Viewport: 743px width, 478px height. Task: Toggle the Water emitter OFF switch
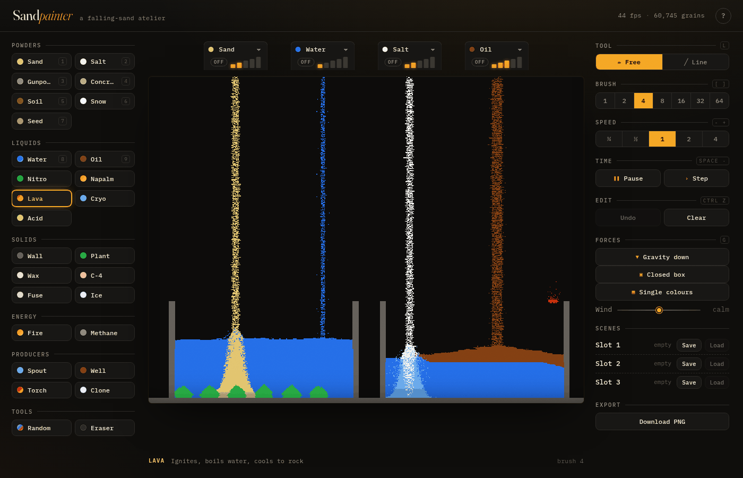pyautogui.click(x=306, y=62)
